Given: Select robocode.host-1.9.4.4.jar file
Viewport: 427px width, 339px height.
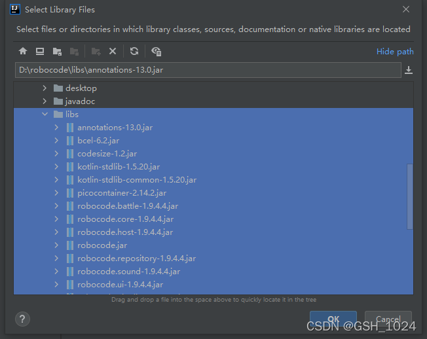Looking at the screenshot, I should pos(213,232).
